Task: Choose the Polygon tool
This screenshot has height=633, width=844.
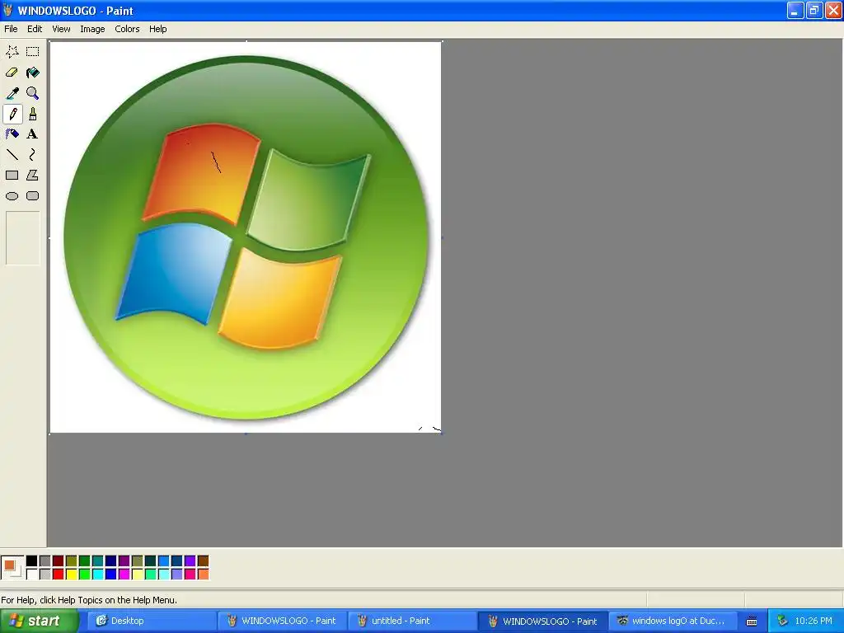Action: point(33,176)
